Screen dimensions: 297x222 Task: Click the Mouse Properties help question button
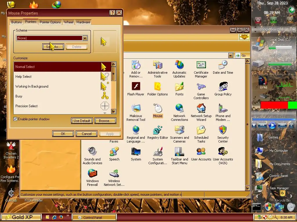[112, 13]
